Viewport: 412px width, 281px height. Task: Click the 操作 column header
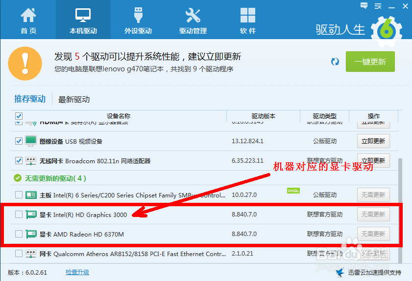[x=374, y=116]
